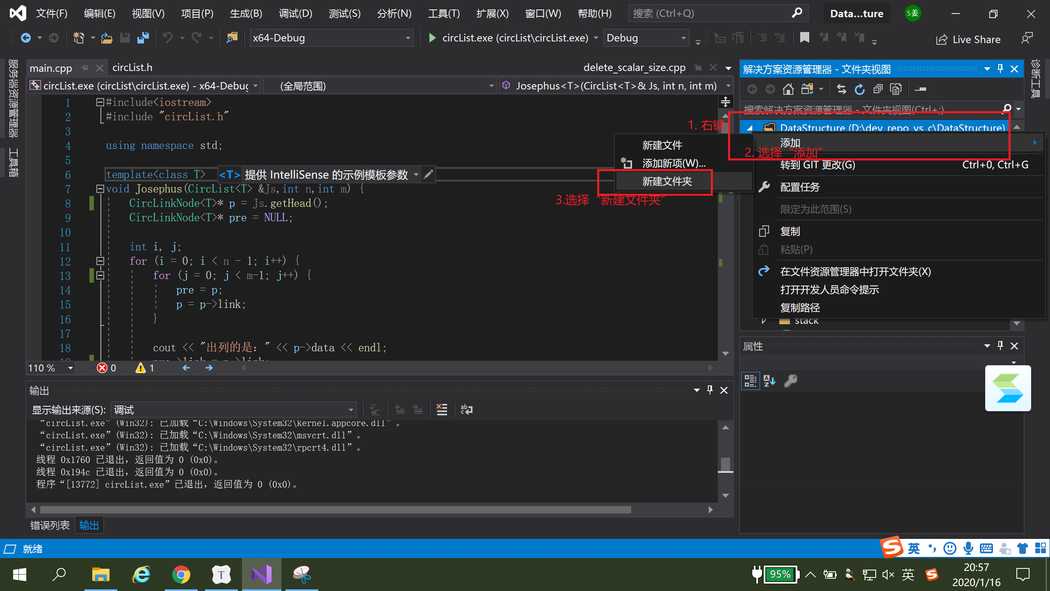Click the Solution Explorer home icon
Screen dimensions: 1050x591
pyautogui.click(x=788, y=89)
